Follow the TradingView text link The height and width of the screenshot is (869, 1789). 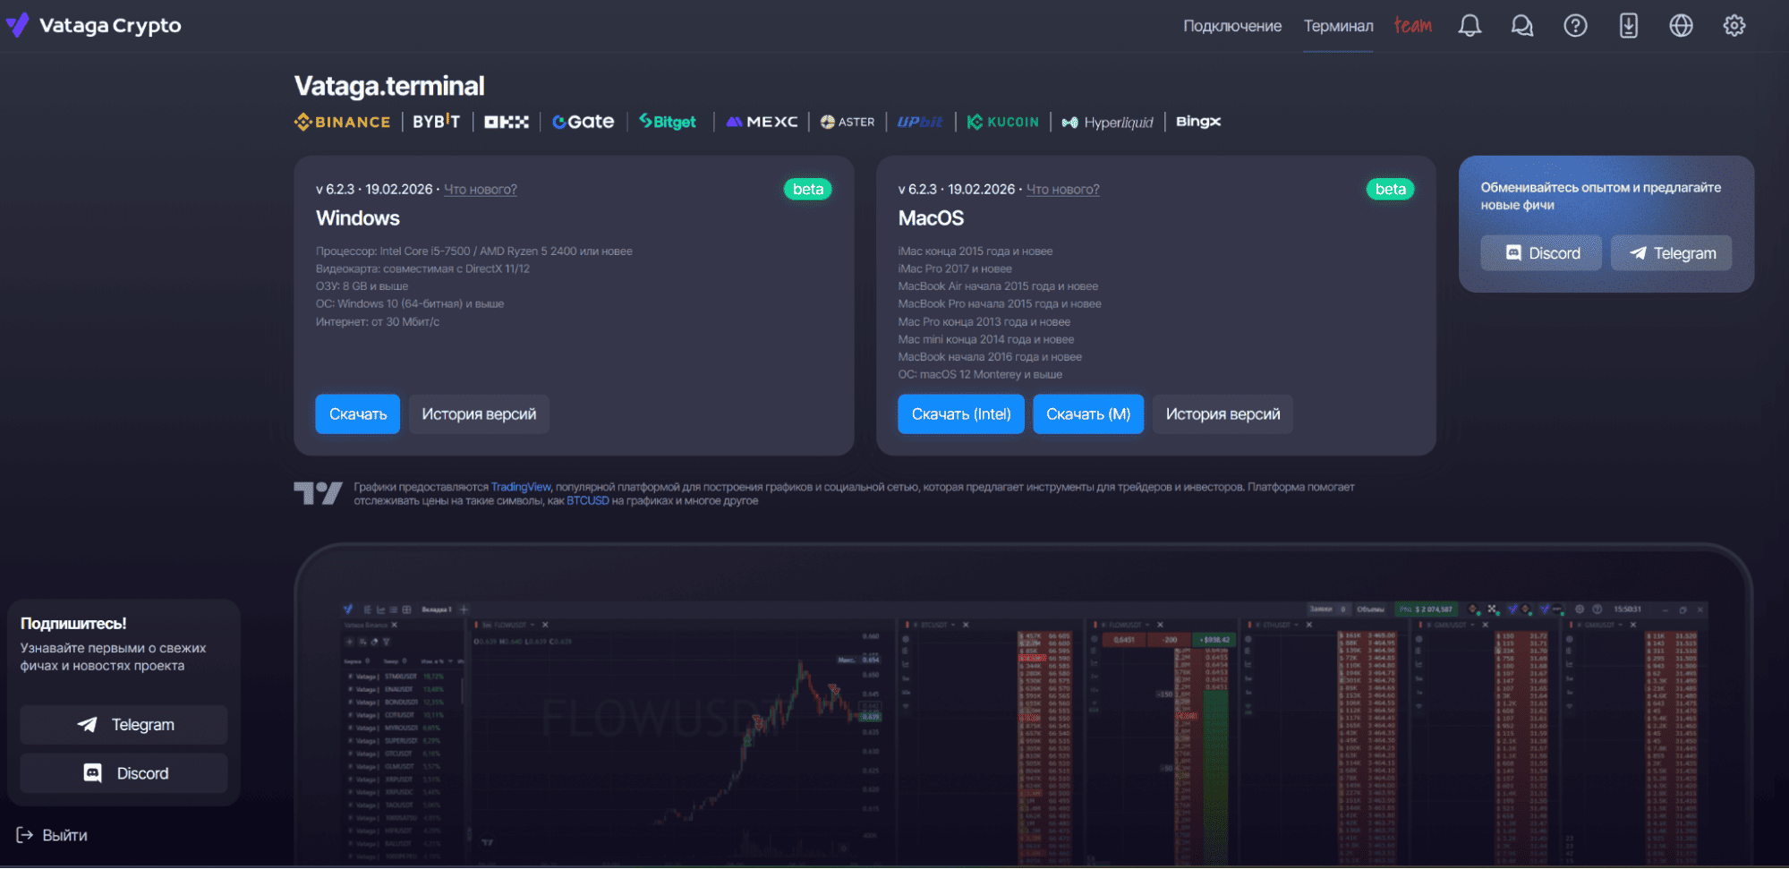pyautogui.click(x=521, y=487)
